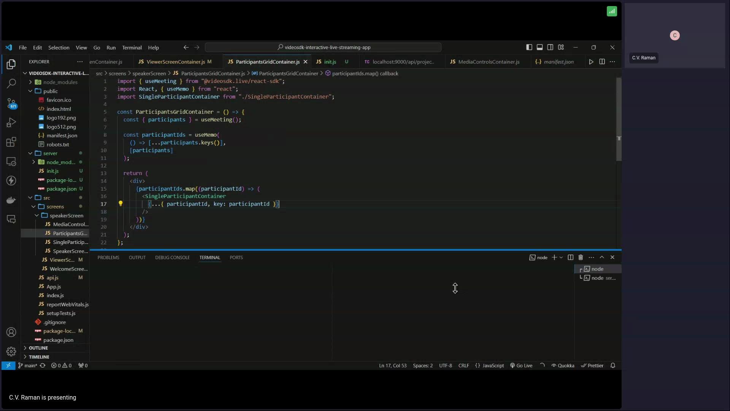Click the Run Code play icon

(x=591, y=62)
